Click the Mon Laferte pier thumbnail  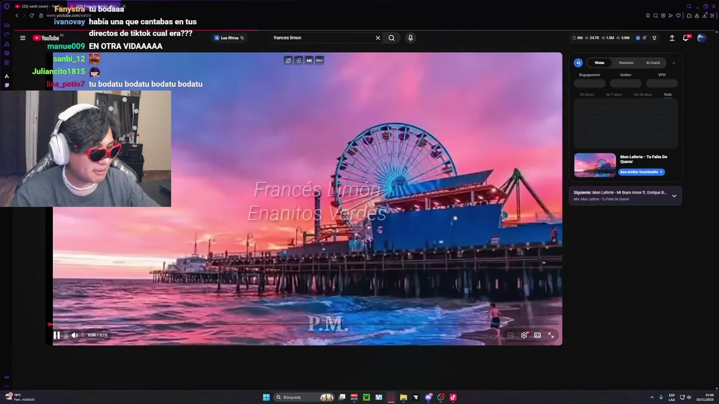tap(595, 165)
